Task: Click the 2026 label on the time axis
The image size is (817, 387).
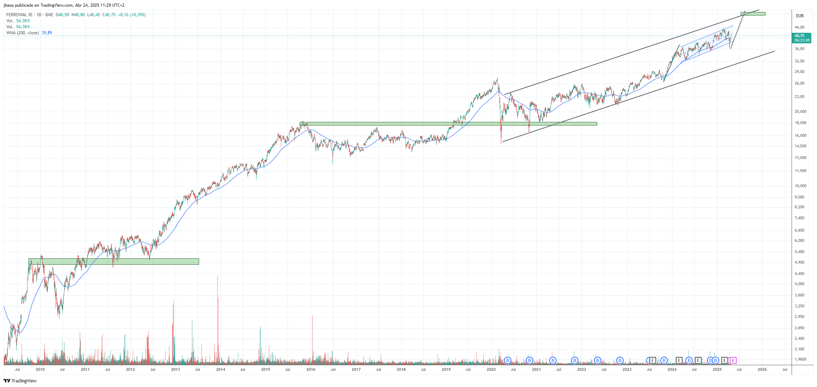Action: pyautogui.click(x=762, y=369)
